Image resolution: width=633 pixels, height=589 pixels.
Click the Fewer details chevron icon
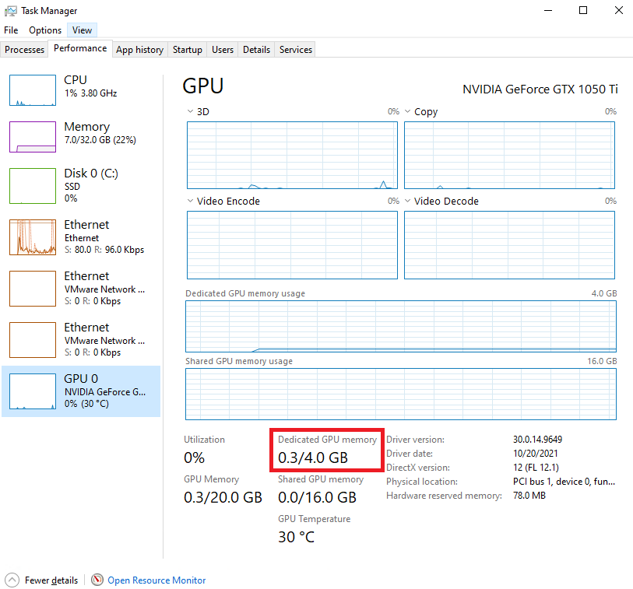[x=12, y=580]
